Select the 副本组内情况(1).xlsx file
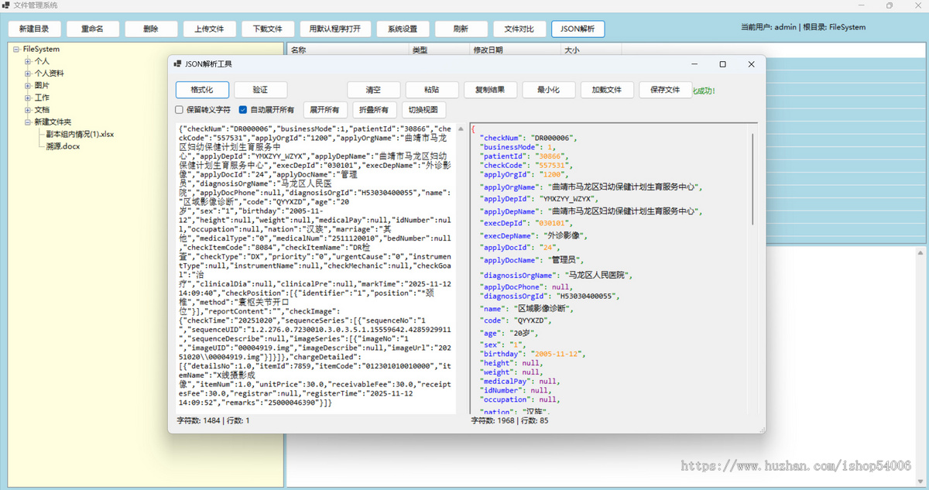The image size is (929, 490). coord(80,134)
